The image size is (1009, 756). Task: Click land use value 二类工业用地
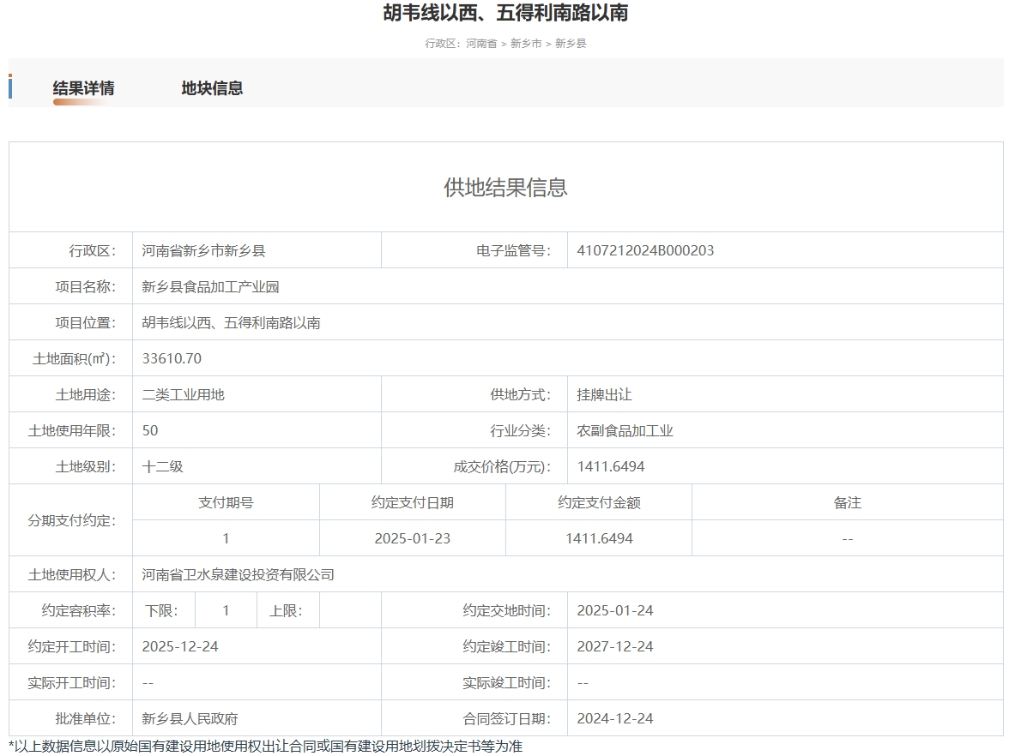point(183,394)
